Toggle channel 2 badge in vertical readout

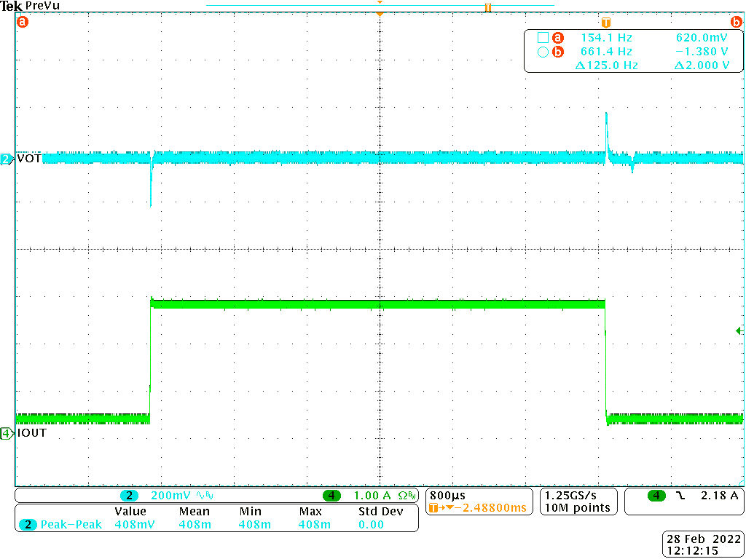click(x=130, y=496)
